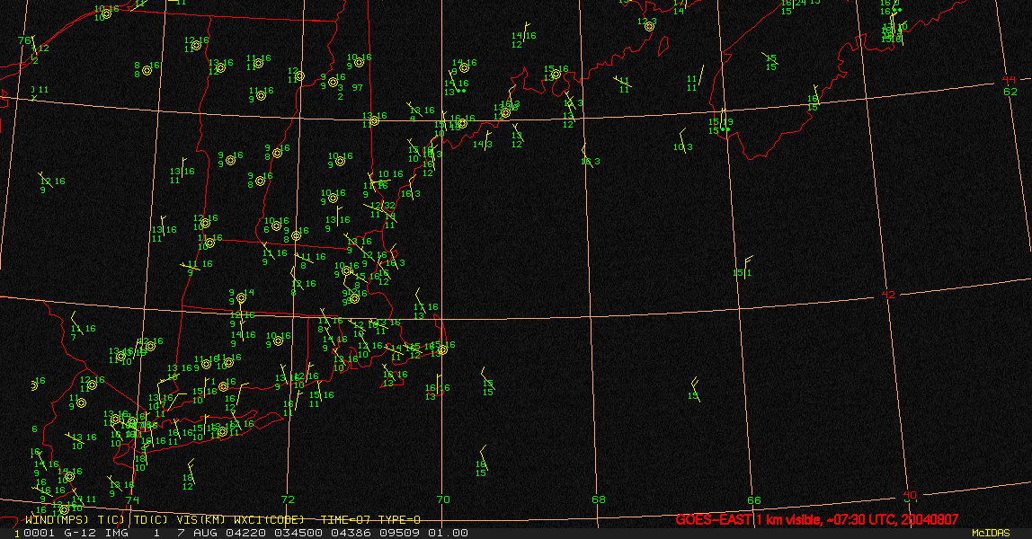The image size is (1032, 539).
Task: Click the green 66 longitude label
Action: [753, 501]
